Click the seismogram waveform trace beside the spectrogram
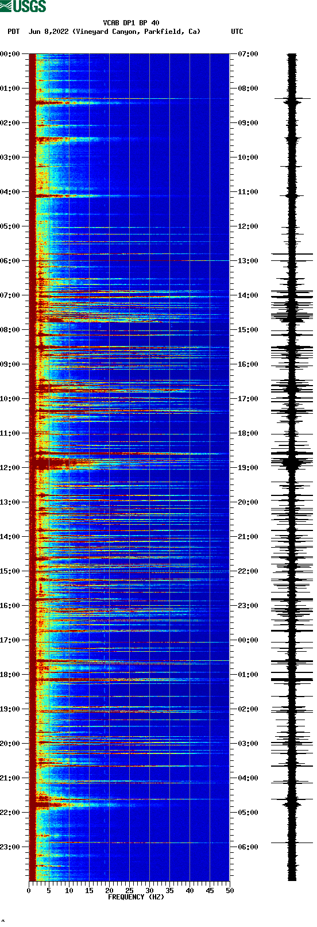The image size is (317, 927). point(292,467)
